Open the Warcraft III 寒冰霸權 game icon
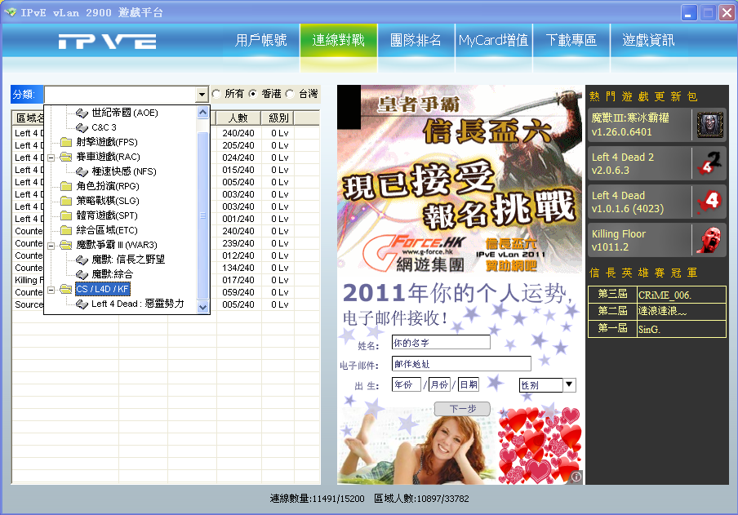This screenshot has height=515, width=738. (709, 125)
